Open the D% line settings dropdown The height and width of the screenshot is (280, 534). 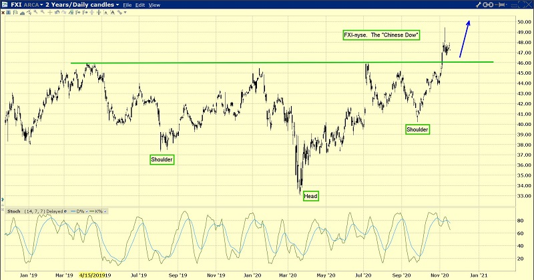coord(87,211)
